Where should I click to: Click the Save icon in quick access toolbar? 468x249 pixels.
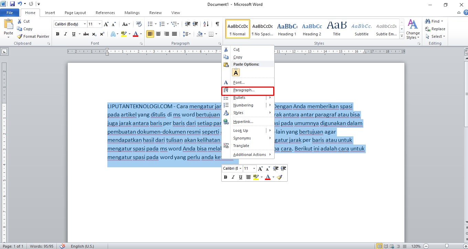(12, 4)
